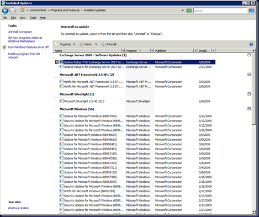Click the icon of Update KB957388 row
This screenshot has width=259, height=217.
(61, 177)
